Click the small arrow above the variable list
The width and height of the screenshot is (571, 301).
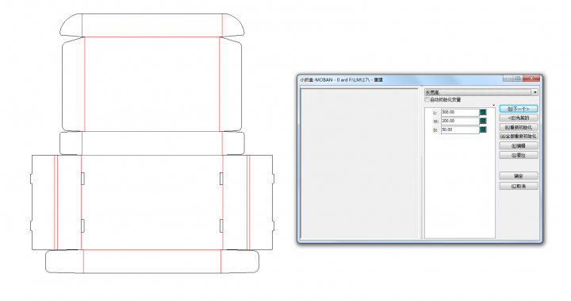[494, 106]
